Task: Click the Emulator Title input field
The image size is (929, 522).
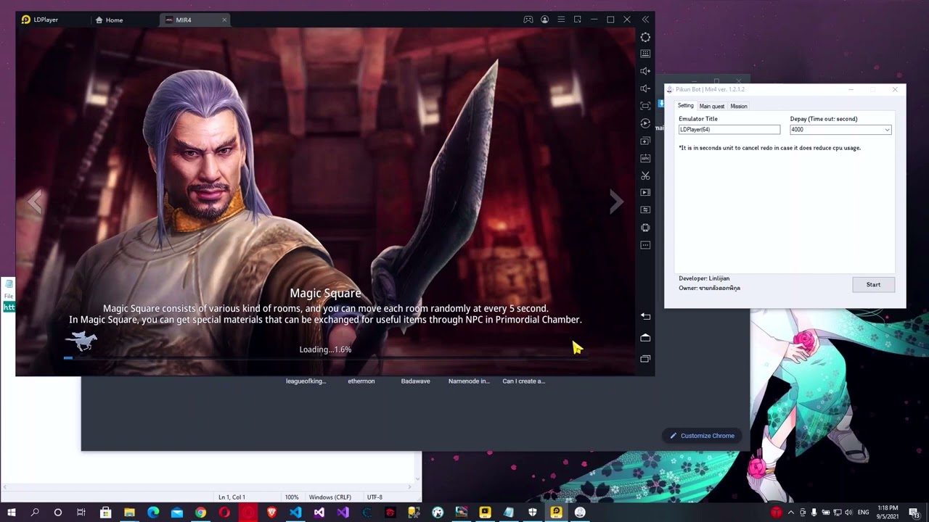Action: tap(729, 130)
